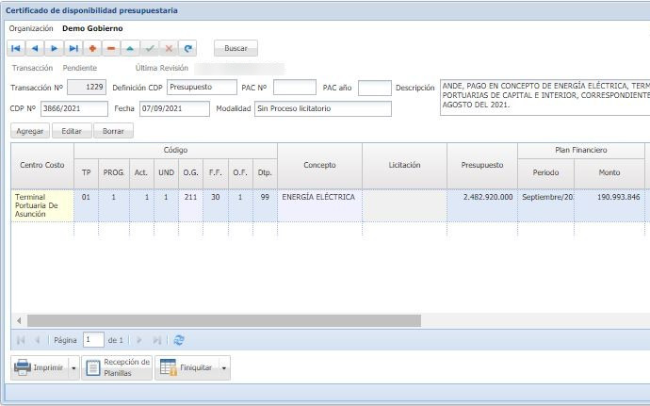Click the Descripción text area
Viewport: 650px width, 406px height.
pos(544,97)
